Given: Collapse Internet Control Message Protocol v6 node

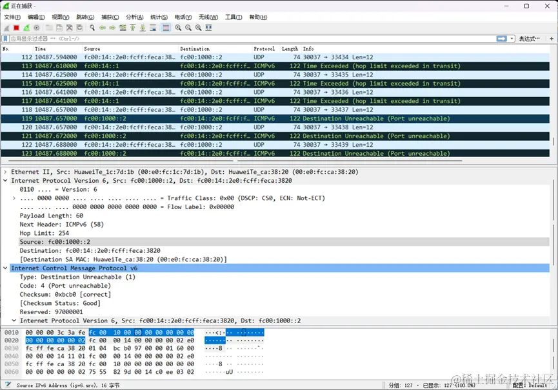Looking at the screenshot, I should [x=5, y=268].
